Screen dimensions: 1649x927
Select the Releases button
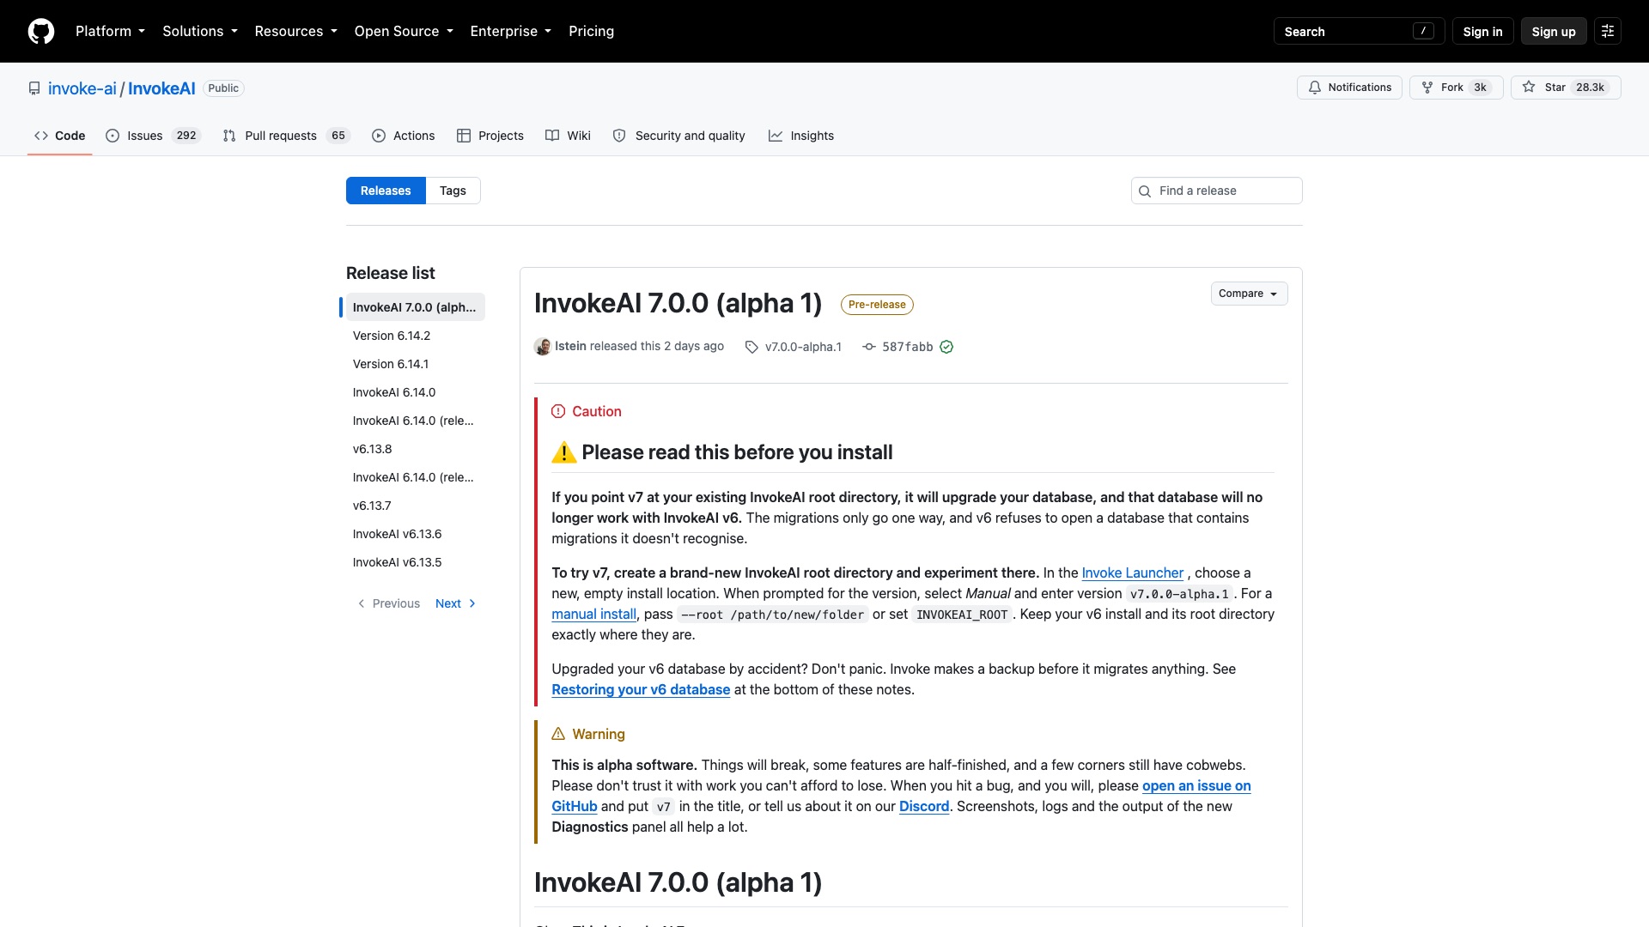pyautogui.click(x=386, y=191)
